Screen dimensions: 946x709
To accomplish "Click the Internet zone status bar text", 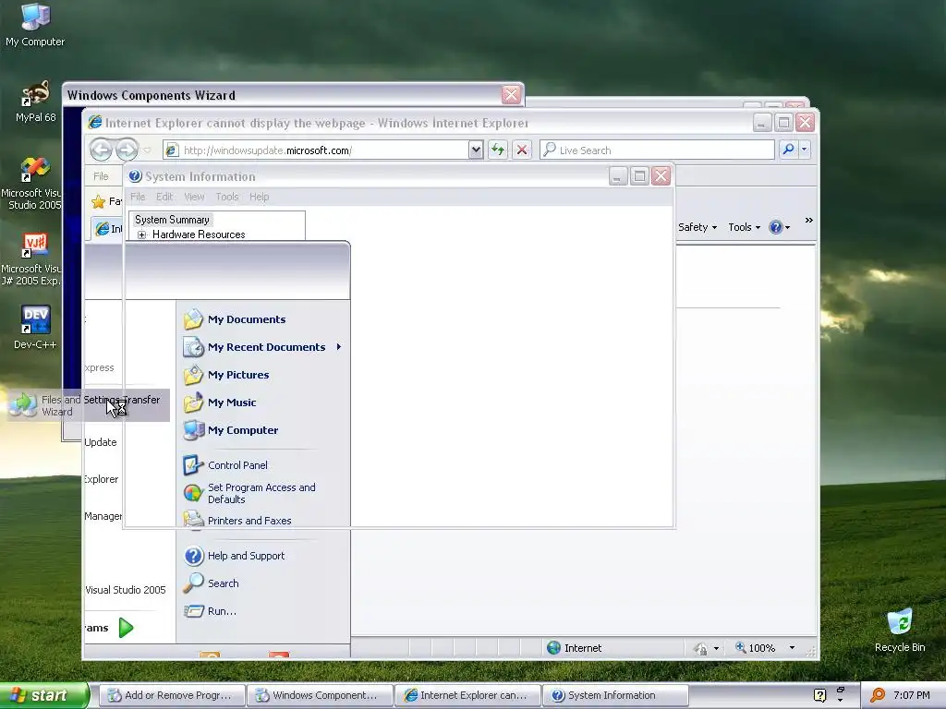I will (583, 648).
